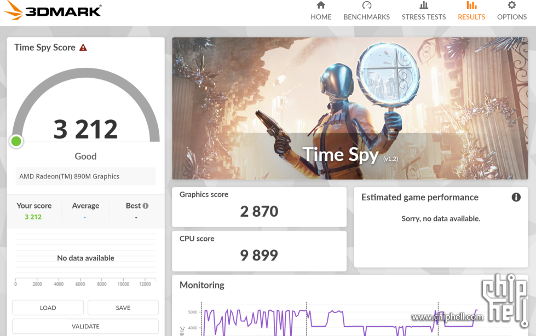
Task: Click the Stress Tests bar chart icon
Action: point(424,5)
